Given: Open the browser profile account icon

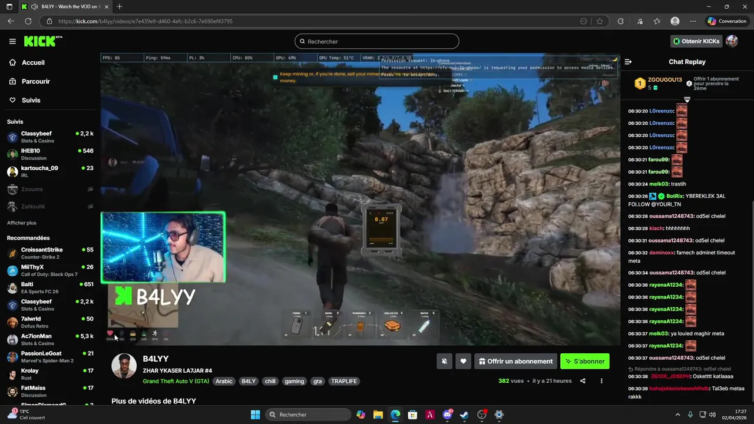Looking at the screenshot, I should pyautogui.click(x=675, y=21).
